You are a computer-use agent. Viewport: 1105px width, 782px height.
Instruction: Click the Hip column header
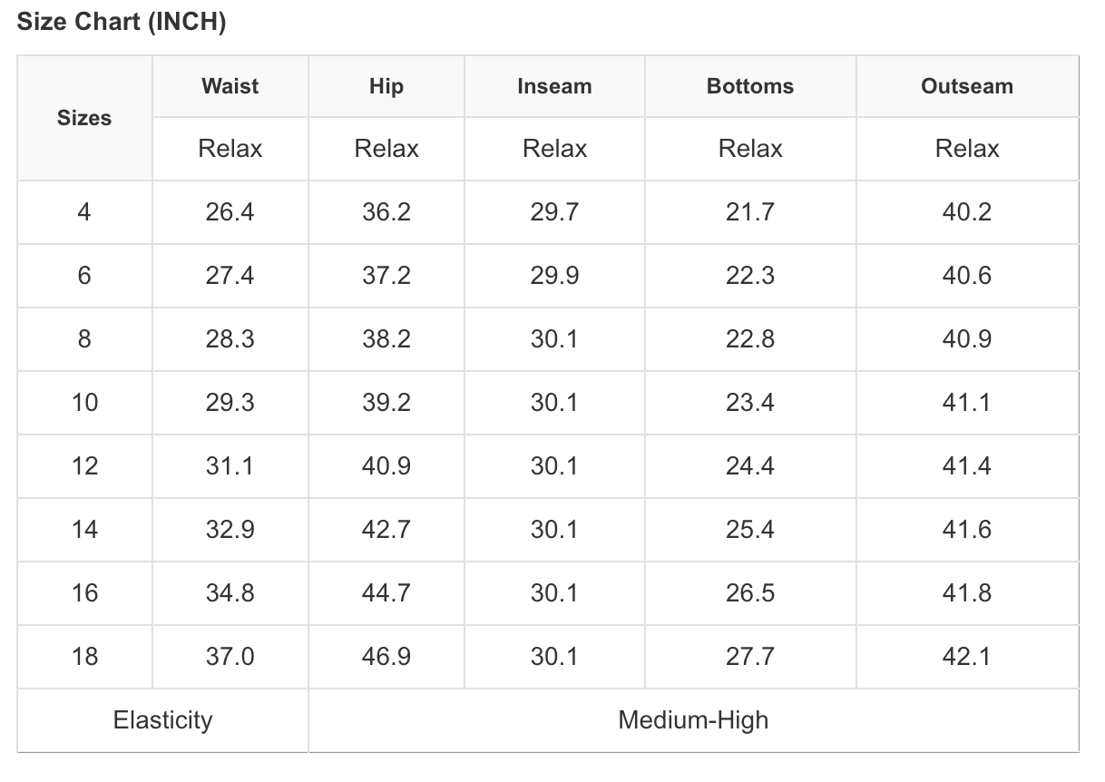point(386,86)
